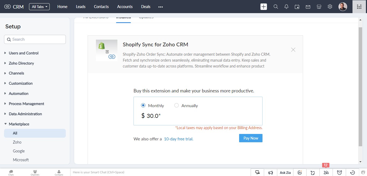Expand Zoho Directory section
367x176 pixels.
(21, 63)
